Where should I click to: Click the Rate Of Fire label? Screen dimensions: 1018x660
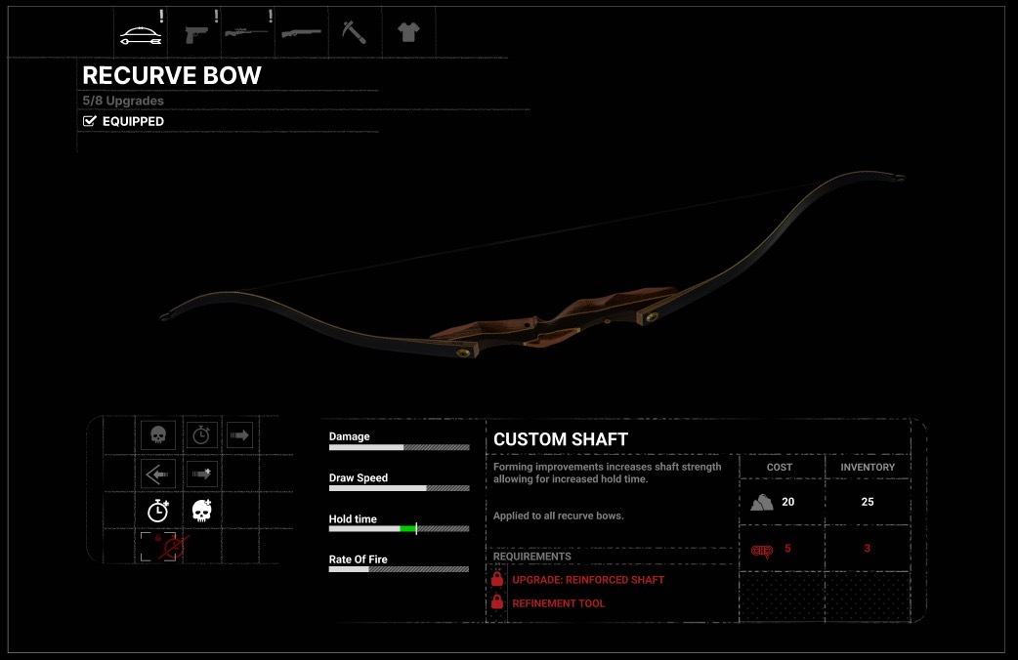point(358,558)
